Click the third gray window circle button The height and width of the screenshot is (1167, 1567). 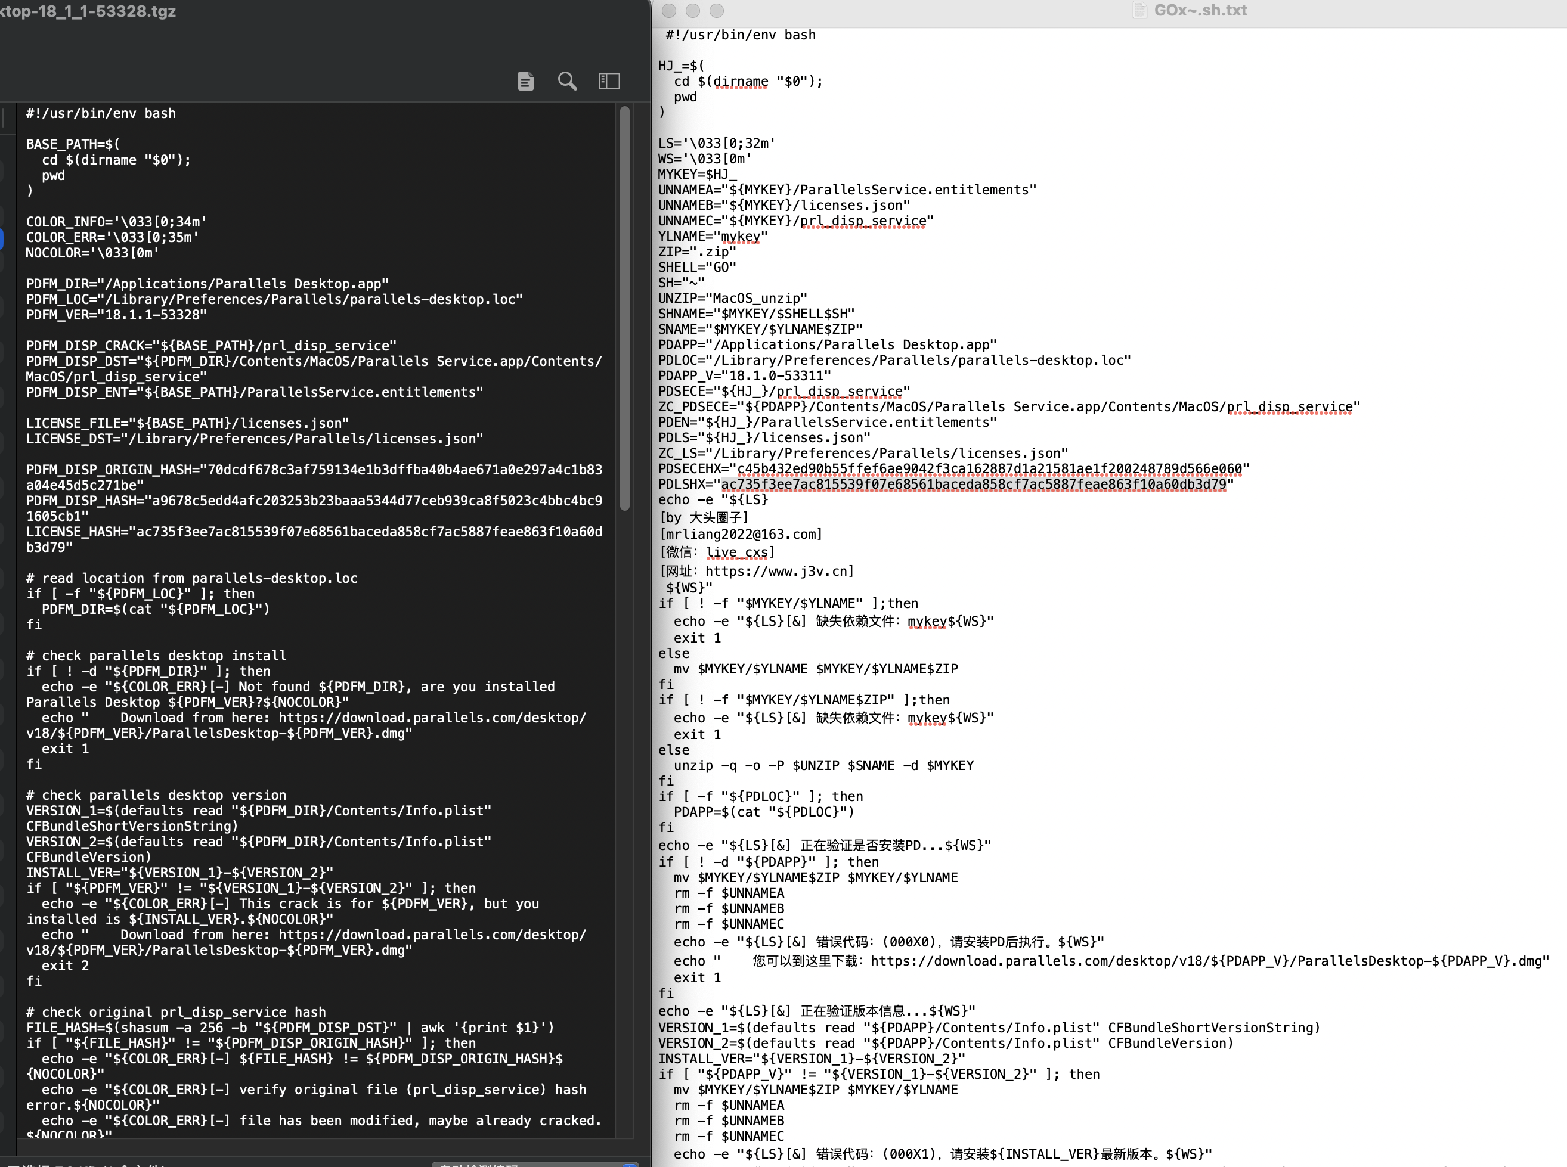pyautogui.click(x=717, y=11)
